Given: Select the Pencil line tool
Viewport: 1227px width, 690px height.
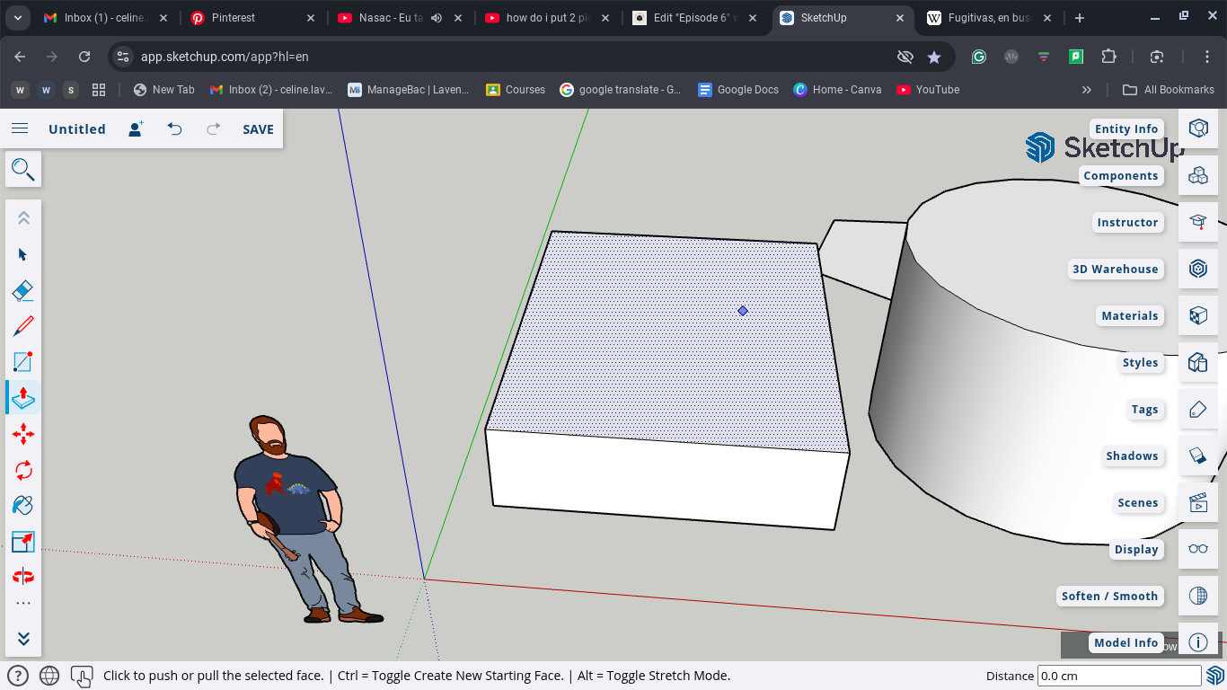Looking at the screenshot, I should pos(23,326).
